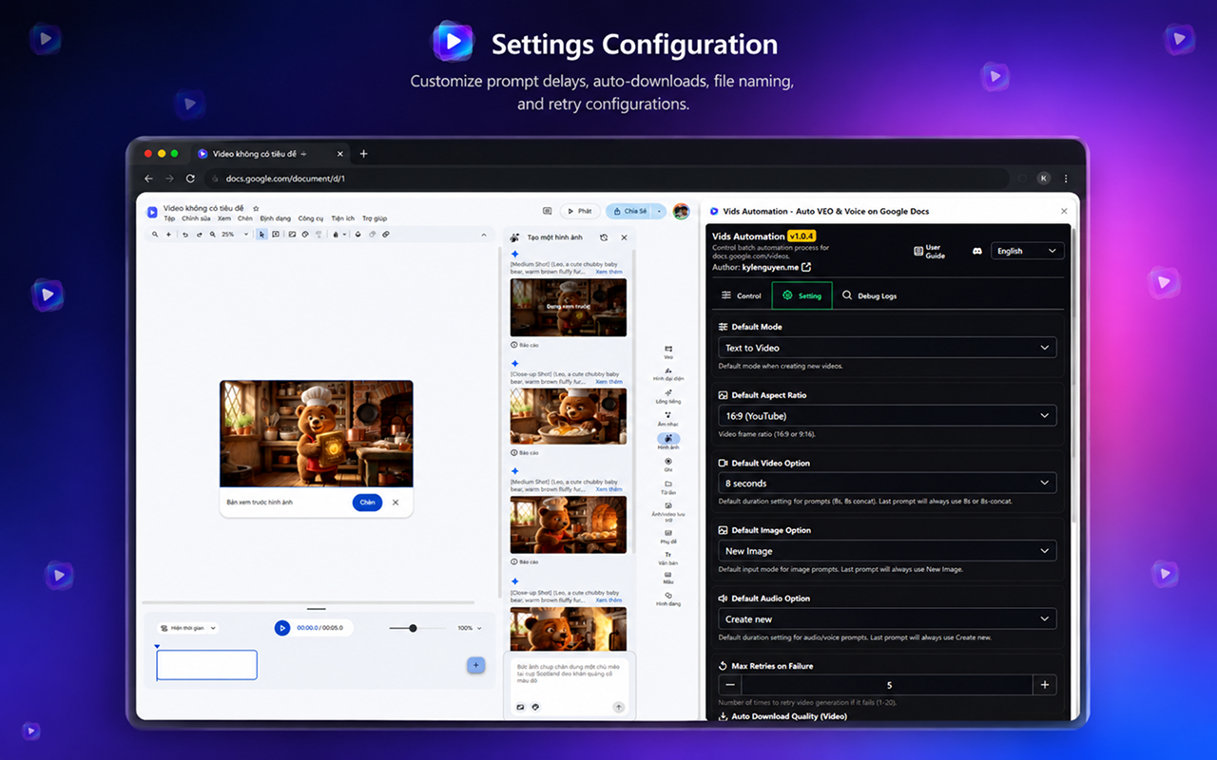Open the kylenguyen.me author link
Screen dimensions: 1217x760
pyautogui.click(x=777, y=268)
